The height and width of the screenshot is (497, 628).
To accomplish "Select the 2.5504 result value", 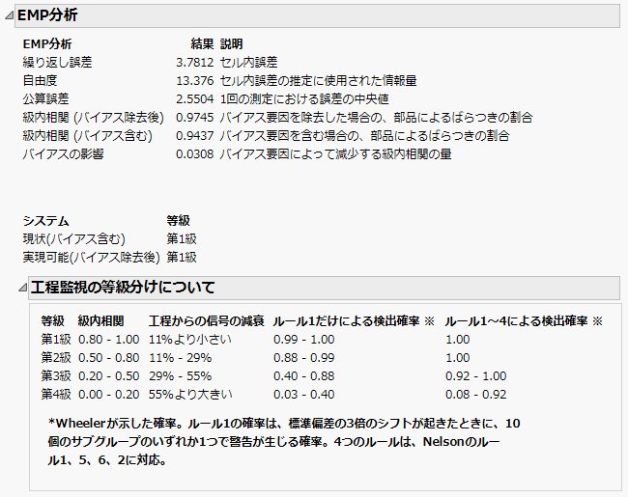I will click(x=194, y=98).
